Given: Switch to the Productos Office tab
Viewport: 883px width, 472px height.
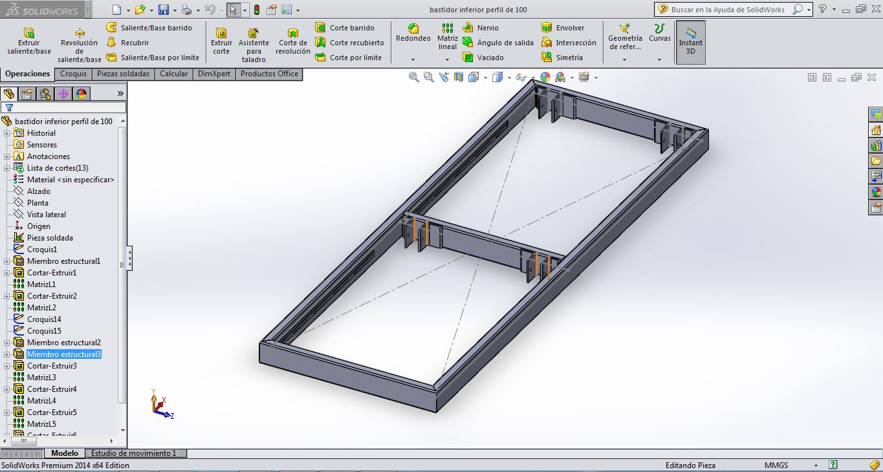Looking at the screenshot, I should click(270, 74).
